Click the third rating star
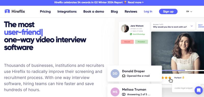This screenshot has width=204, height=97. coord(170,78)
